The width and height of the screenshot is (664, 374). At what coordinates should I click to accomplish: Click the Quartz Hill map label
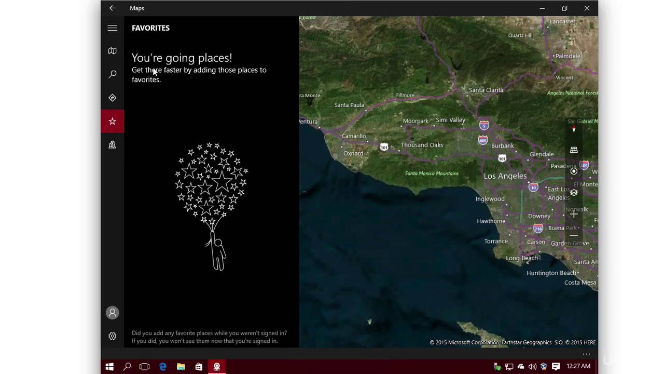(x=520, y=35)
